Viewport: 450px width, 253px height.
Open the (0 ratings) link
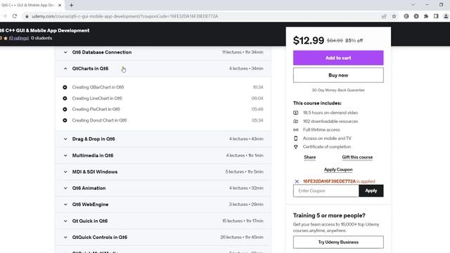19,38
